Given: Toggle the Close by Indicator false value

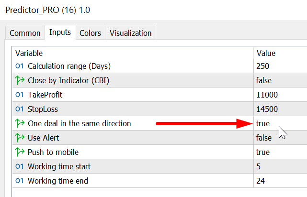Looking at the screenshot, I should (x=264, y=80).
